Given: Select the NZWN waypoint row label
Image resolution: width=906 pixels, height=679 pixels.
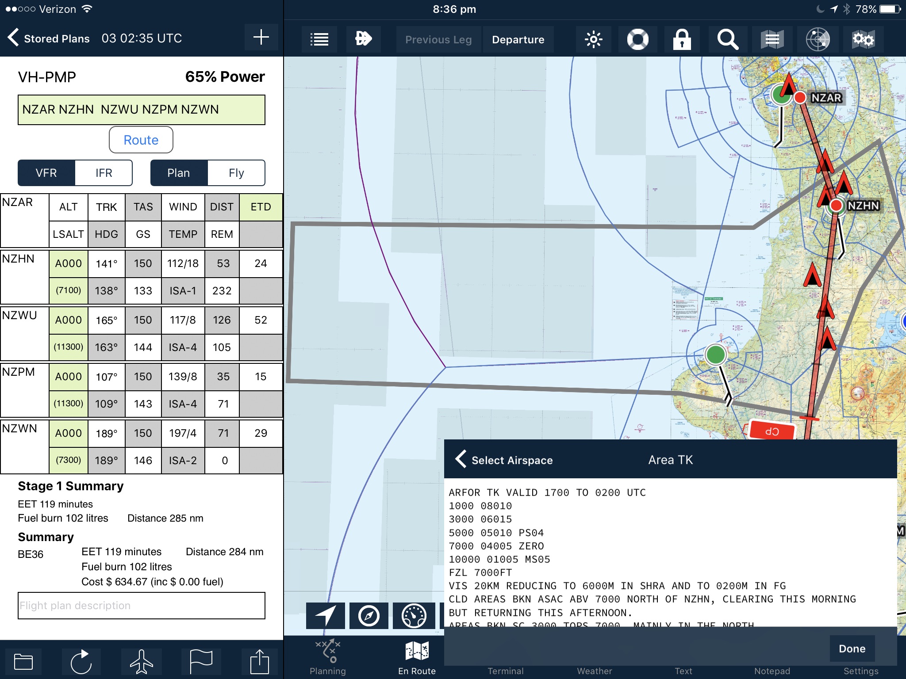Looking at the screenshot, I should [x=19, y=428].
